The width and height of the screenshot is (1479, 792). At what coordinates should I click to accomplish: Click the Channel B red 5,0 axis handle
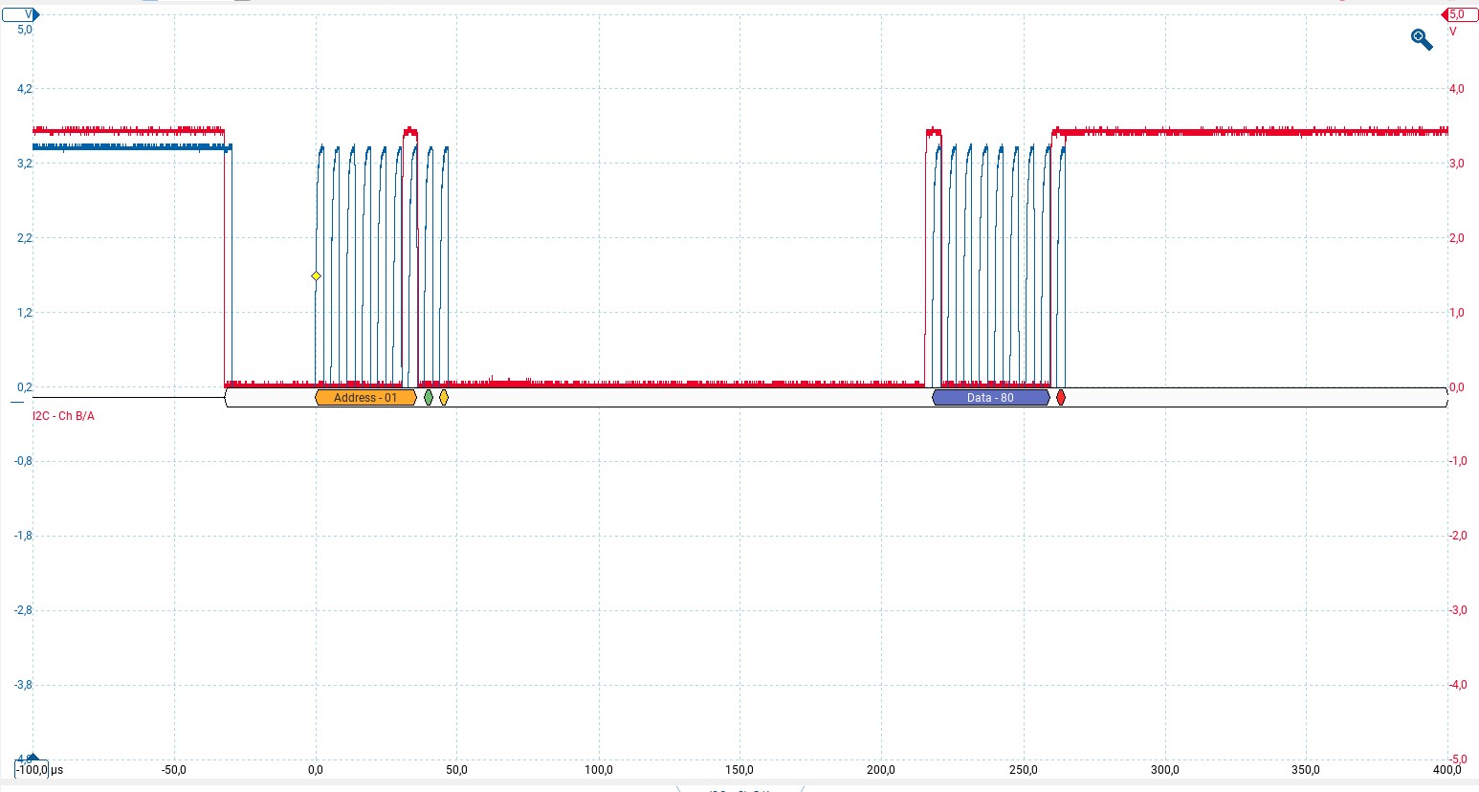[x=1458, y=14]
